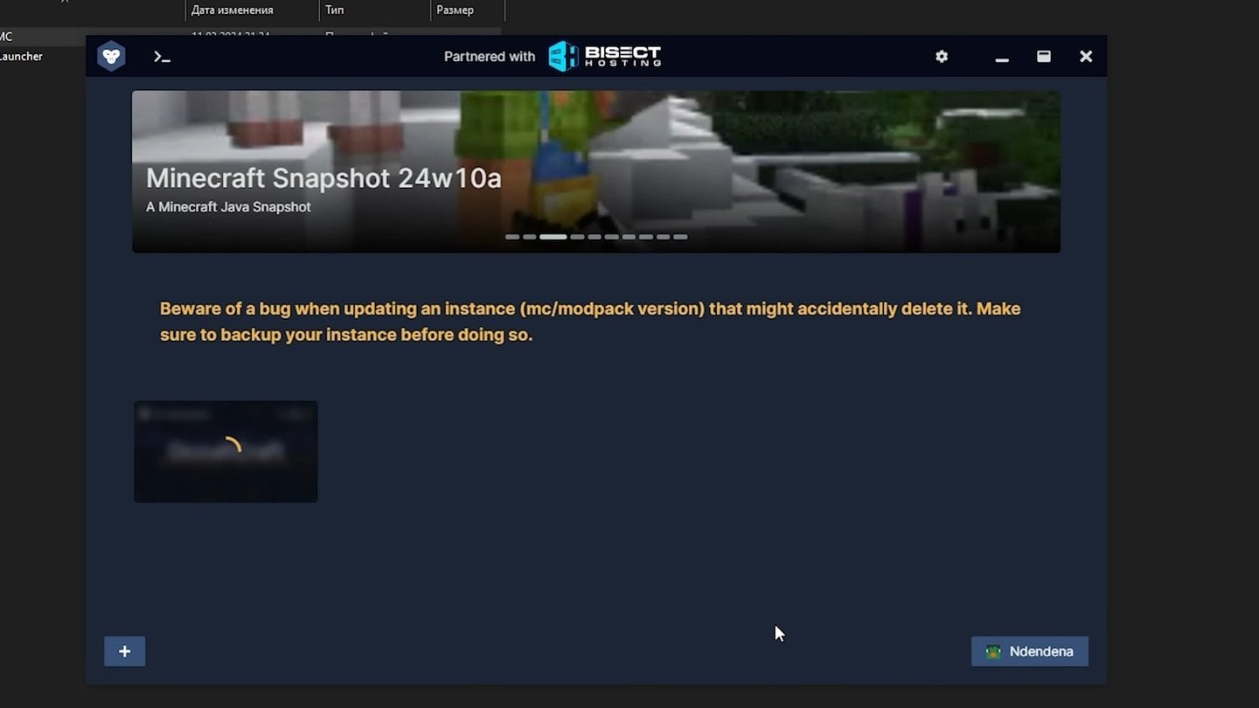
Task: Select the fourth carousel slide indicator
Action: [577, 237]
